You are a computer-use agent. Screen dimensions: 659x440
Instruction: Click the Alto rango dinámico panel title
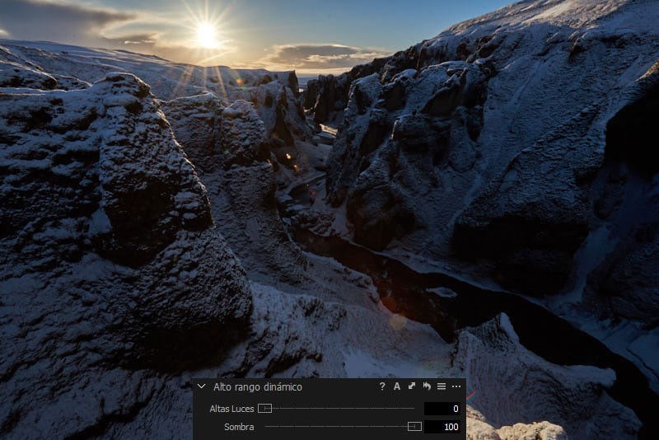tap(258, 386)
